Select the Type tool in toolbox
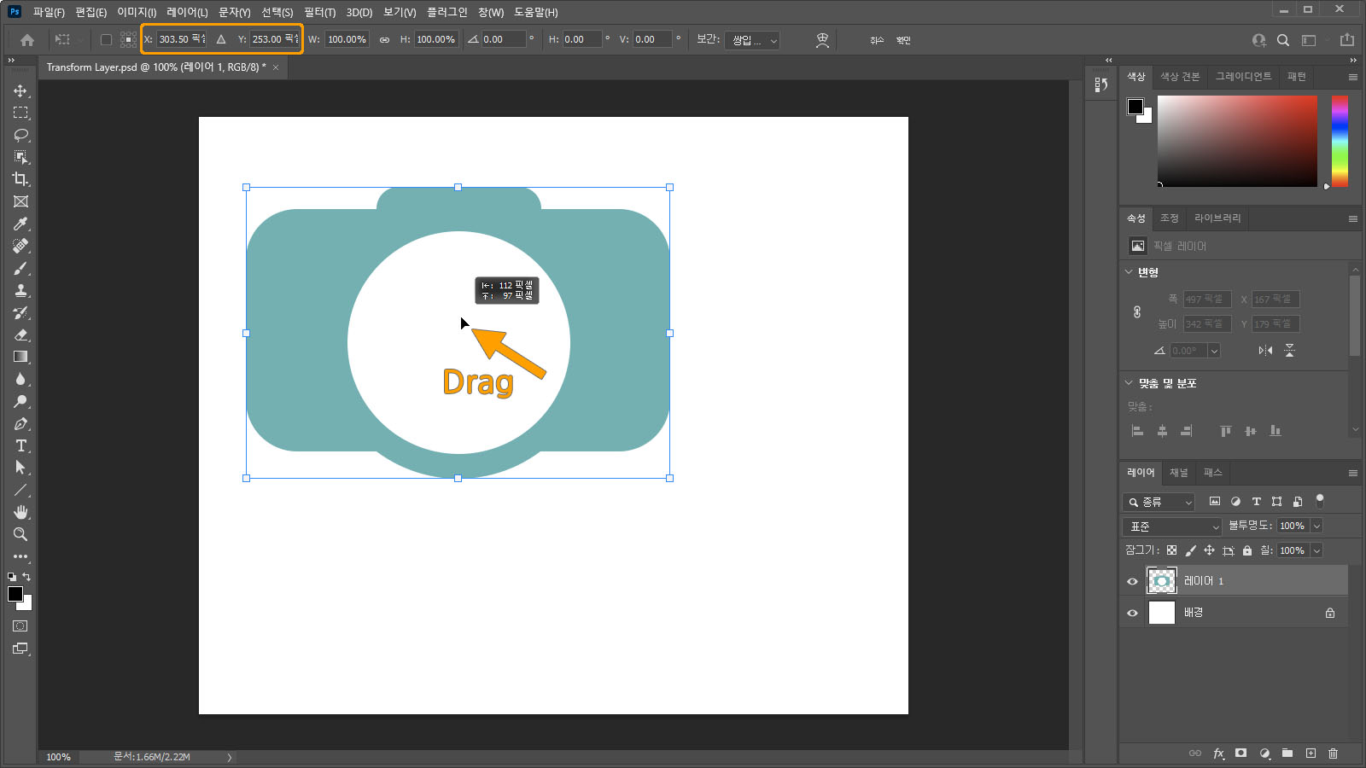 [20, 445]
